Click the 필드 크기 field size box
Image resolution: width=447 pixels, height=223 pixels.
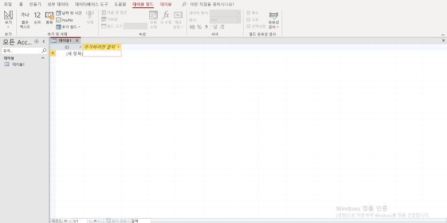pos(135,26)
